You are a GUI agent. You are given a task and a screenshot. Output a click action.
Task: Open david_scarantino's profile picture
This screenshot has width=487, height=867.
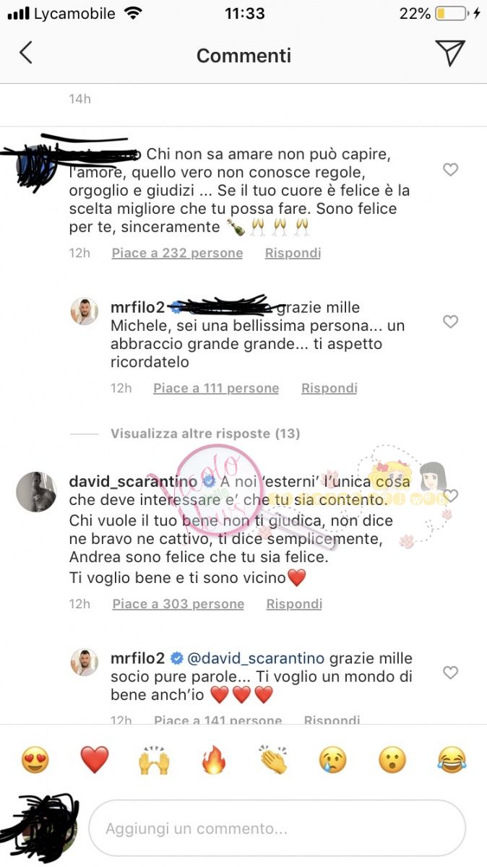tap(35, 492)
